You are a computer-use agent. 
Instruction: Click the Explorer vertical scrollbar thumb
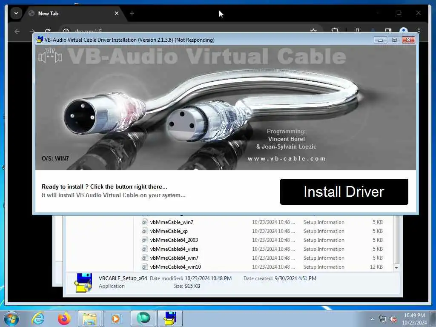point(396,240)
